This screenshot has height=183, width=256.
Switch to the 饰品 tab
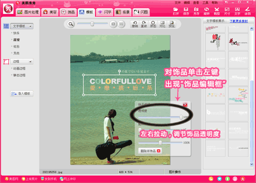(x=68, y=12)
